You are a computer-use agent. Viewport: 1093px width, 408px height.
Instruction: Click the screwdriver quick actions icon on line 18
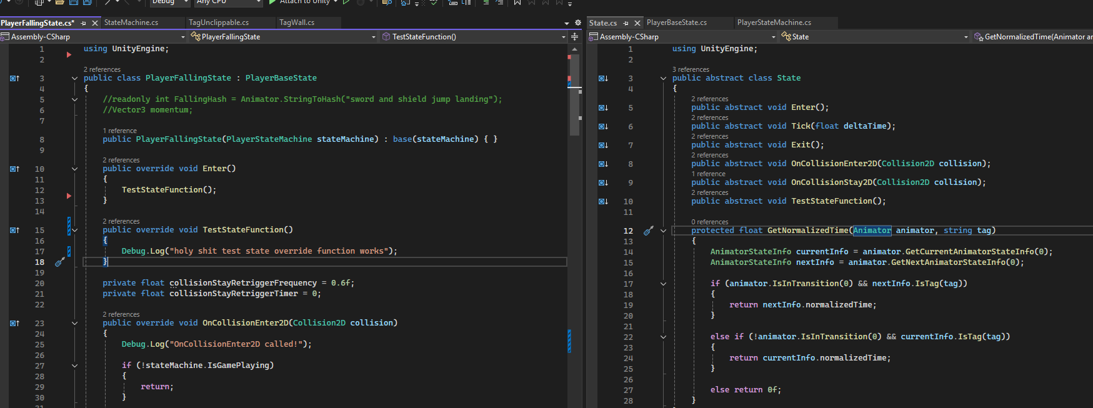click(x=60, y=262)
